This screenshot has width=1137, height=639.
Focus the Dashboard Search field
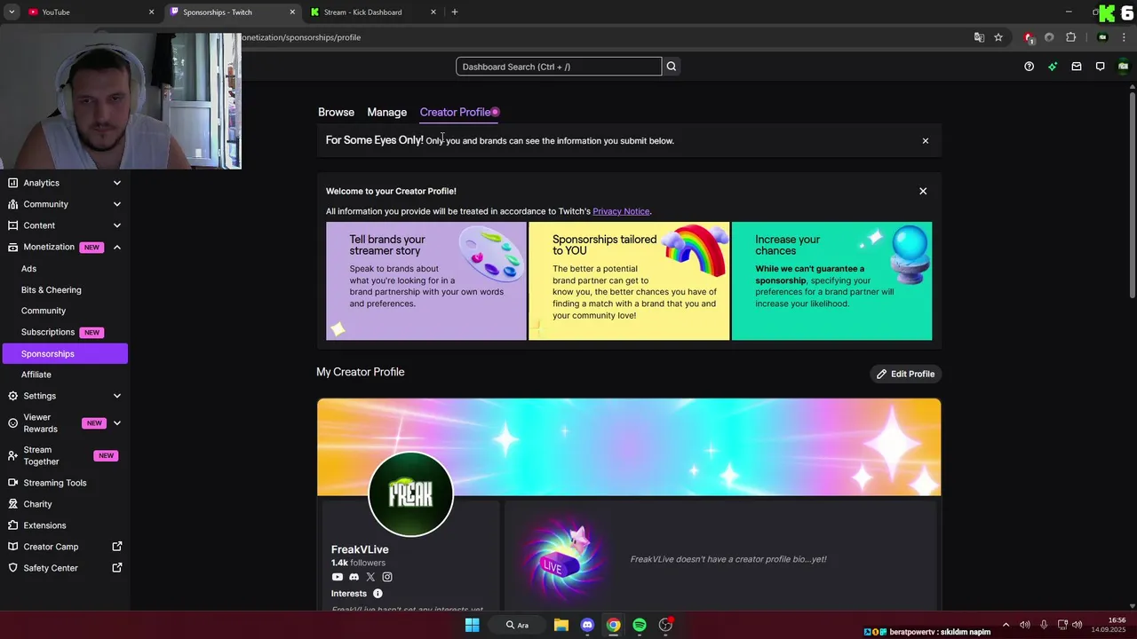[x=559, y=67]
